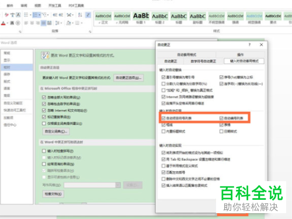
Task: Toggle automatic bulleted lists checkbox
Action: [x=164, y=118]
